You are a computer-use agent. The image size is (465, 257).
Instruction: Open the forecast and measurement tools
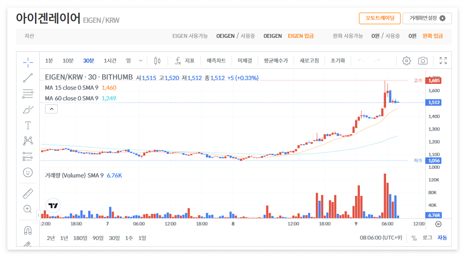(x=28, y=157)
